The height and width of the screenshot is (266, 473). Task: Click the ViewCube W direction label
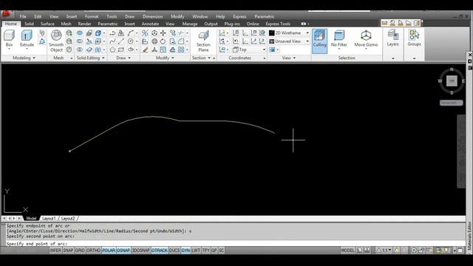[x=440, y=81]
